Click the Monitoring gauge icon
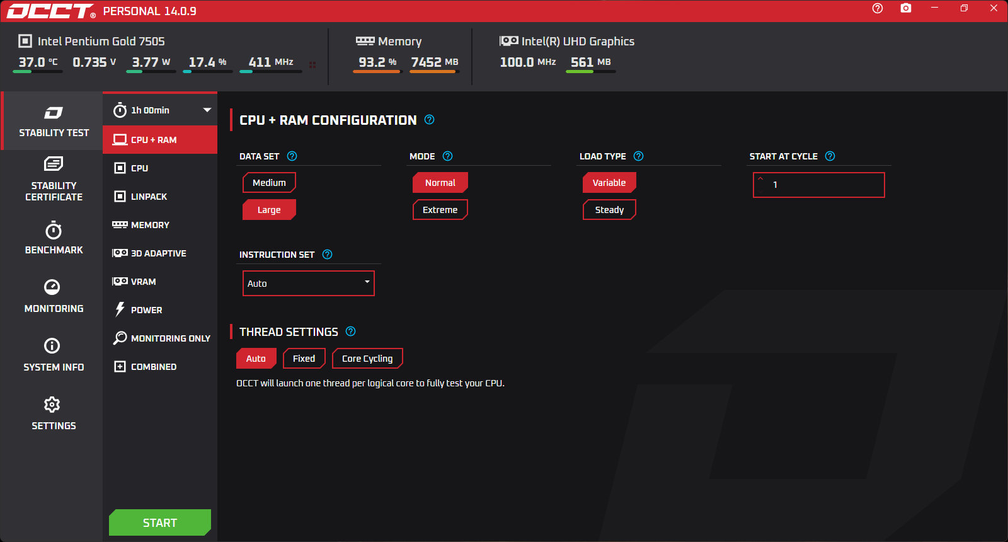Image resolution: width=1008 pixels, height=542 pixels. click(x=52, y=287)
